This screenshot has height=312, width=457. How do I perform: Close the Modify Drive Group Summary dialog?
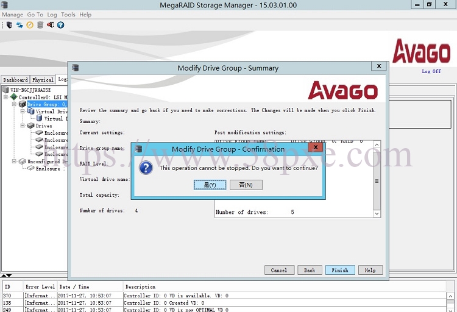(379, 66)
